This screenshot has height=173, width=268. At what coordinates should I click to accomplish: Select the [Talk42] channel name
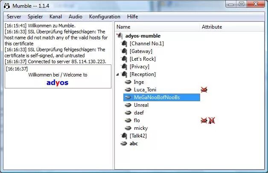138,136
